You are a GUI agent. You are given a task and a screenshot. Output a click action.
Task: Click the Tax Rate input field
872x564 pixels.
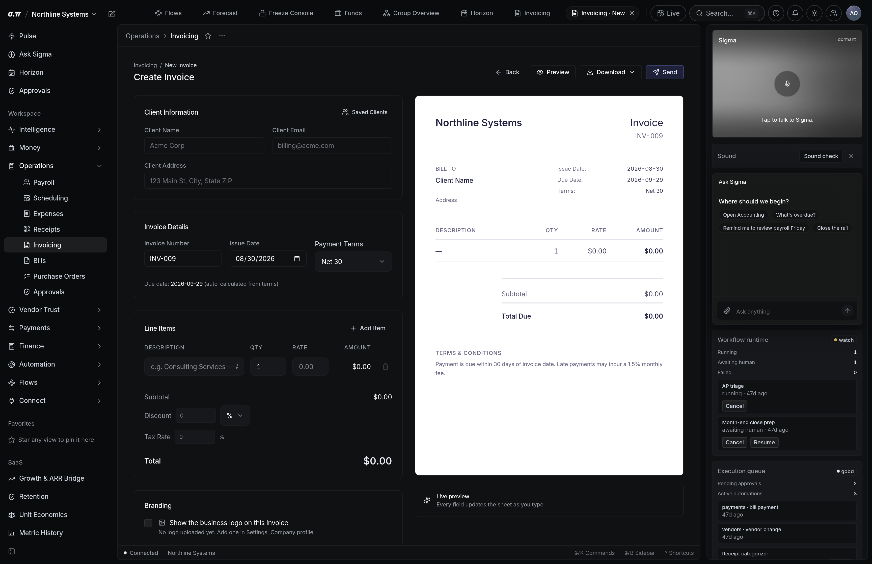pos(195,437)
